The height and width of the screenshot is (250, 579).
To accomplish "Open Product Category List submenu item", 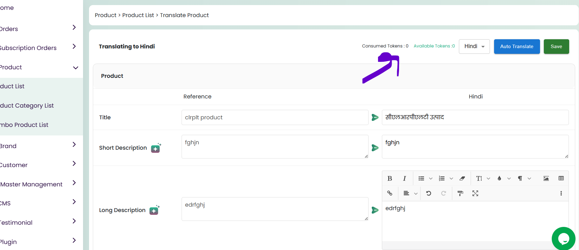I will tap(27, 105).
